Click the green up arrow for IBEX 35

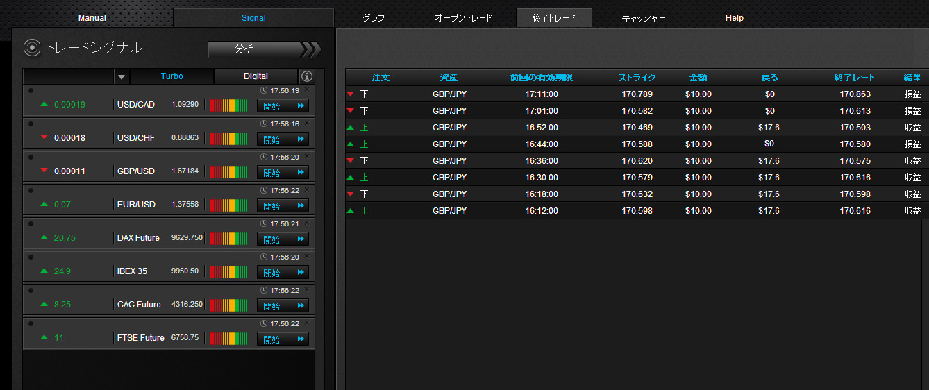point(44,271)
